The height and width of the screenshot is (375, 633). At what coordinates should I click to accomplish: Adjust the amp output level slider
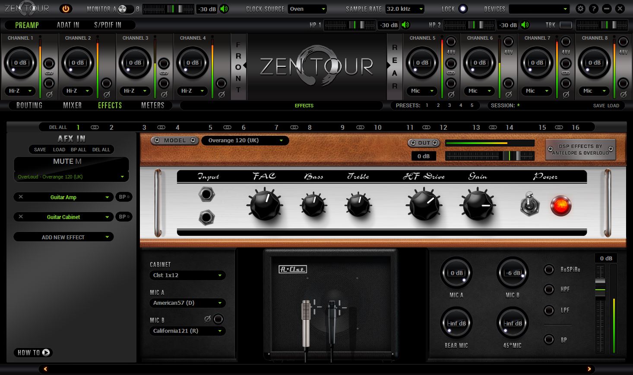[x=490, y=156]
